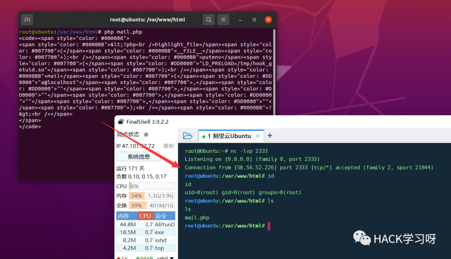Click the 'Connection from [58.56.52.226]' line

coord(309,167)
